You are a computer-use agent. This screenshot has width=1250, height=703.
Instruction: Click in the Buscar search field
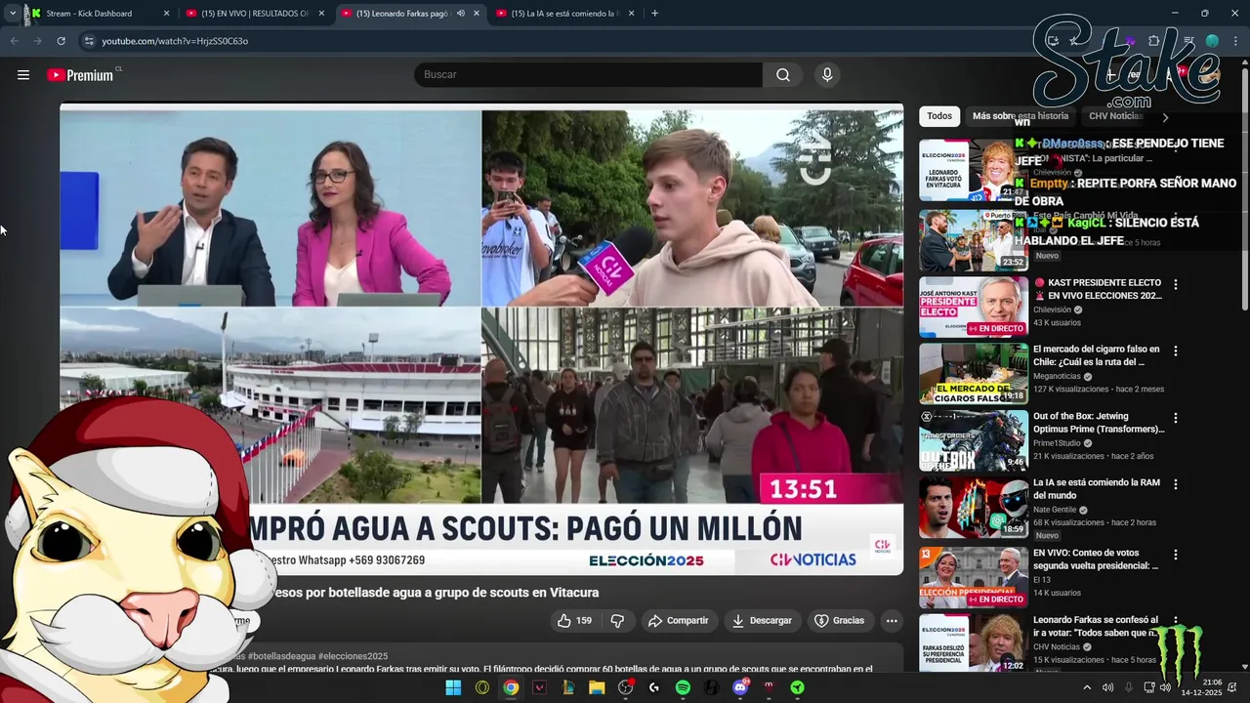[588, 74]
